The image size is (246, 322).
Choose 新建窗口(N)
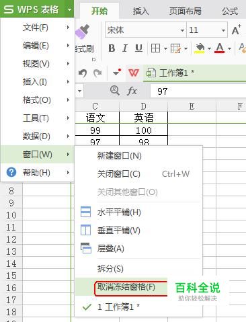(x=138, y=156)
